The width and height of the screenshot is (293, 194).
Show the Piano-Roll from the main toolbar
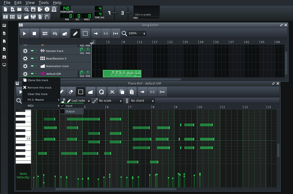click(19, 17)
